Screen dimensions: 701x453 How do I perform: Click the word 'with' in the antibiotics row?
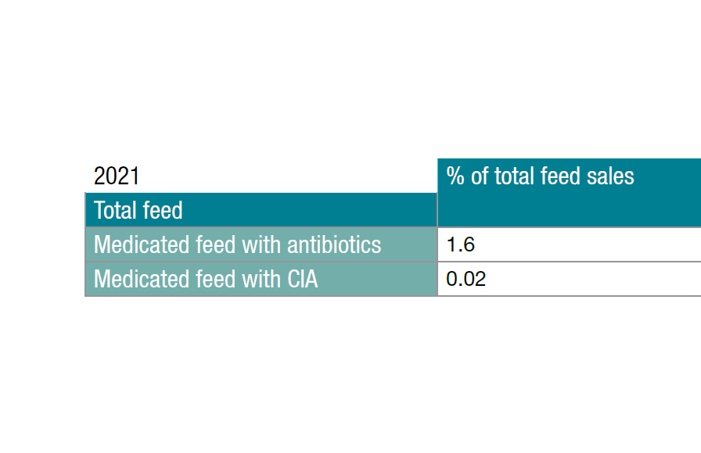coord(261,244)
